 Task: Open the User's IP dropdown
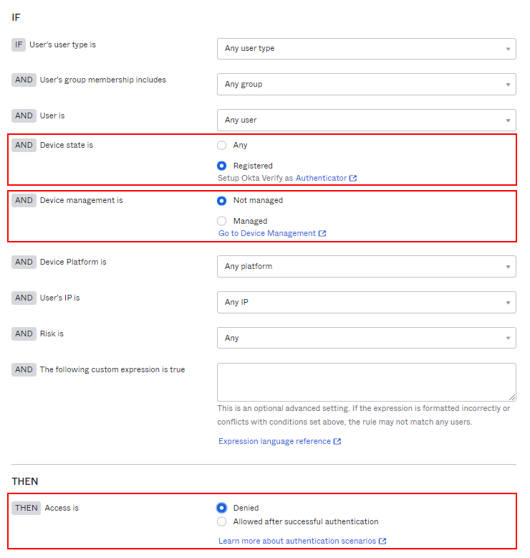pyautogui.click(x=366, y=303)
